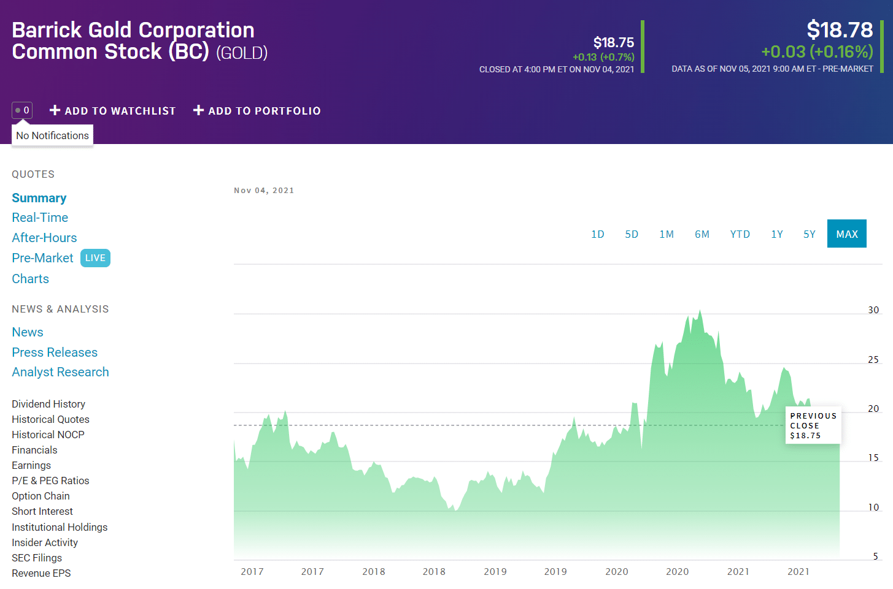Click the closing price $18.75 in header
Image resolution: width=893 pixels, height=589 pixels.
click(x=614, y=42)
